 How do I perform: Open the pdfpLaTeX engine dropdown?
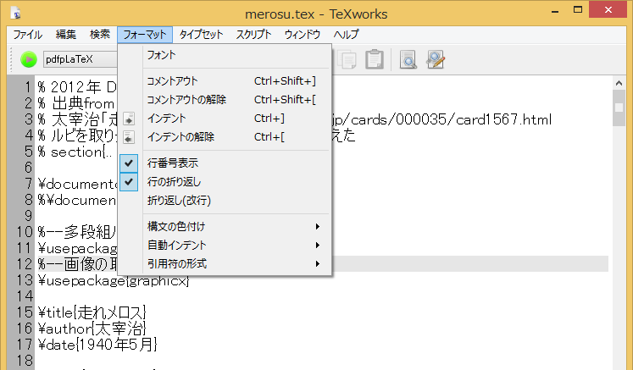tap(81, 59)
